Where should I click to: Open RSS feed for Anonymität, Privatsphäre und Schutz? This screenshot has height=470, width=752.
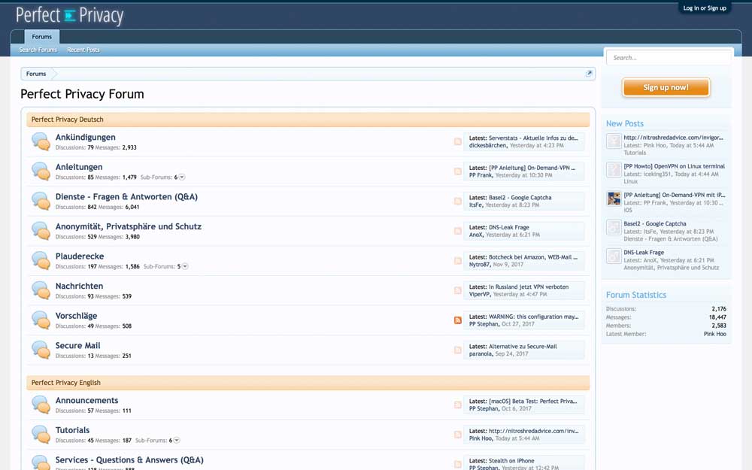[x=457, y=231]
